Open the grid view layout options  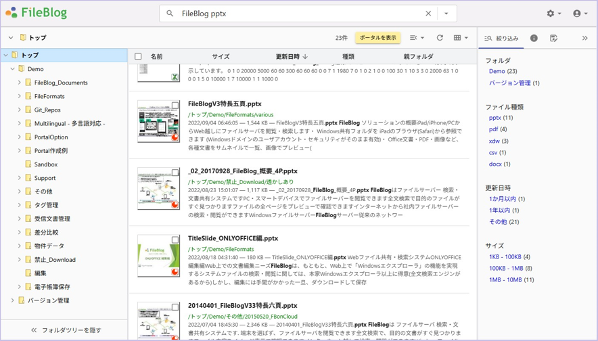[x=461, y=38]
